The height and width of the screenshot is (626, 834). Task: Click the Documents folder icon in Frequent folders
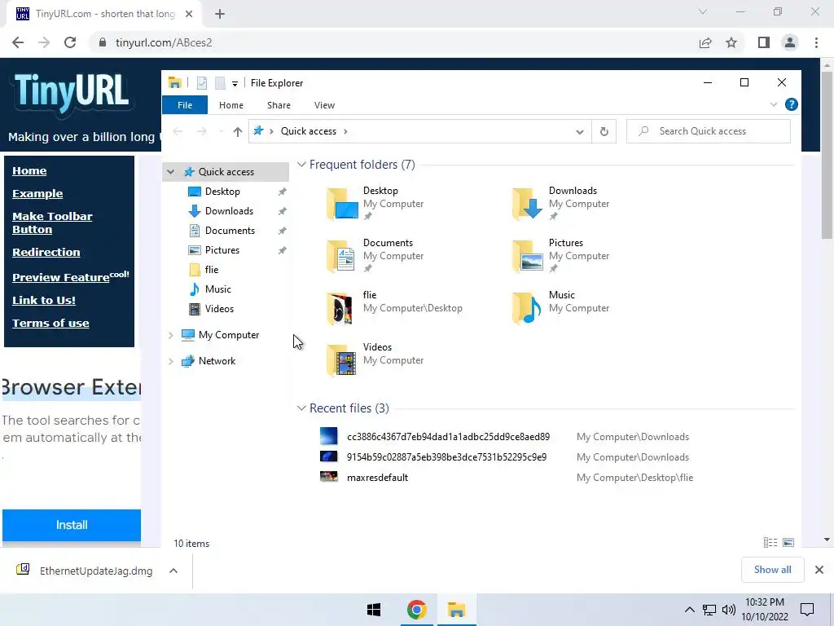pyautogui.click(x=341, y=255)
